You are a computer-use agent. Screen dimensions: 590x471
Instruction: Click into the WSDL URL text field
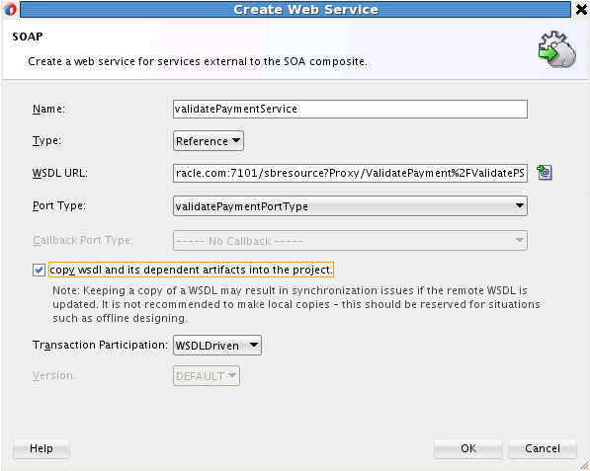click(350, 173)
